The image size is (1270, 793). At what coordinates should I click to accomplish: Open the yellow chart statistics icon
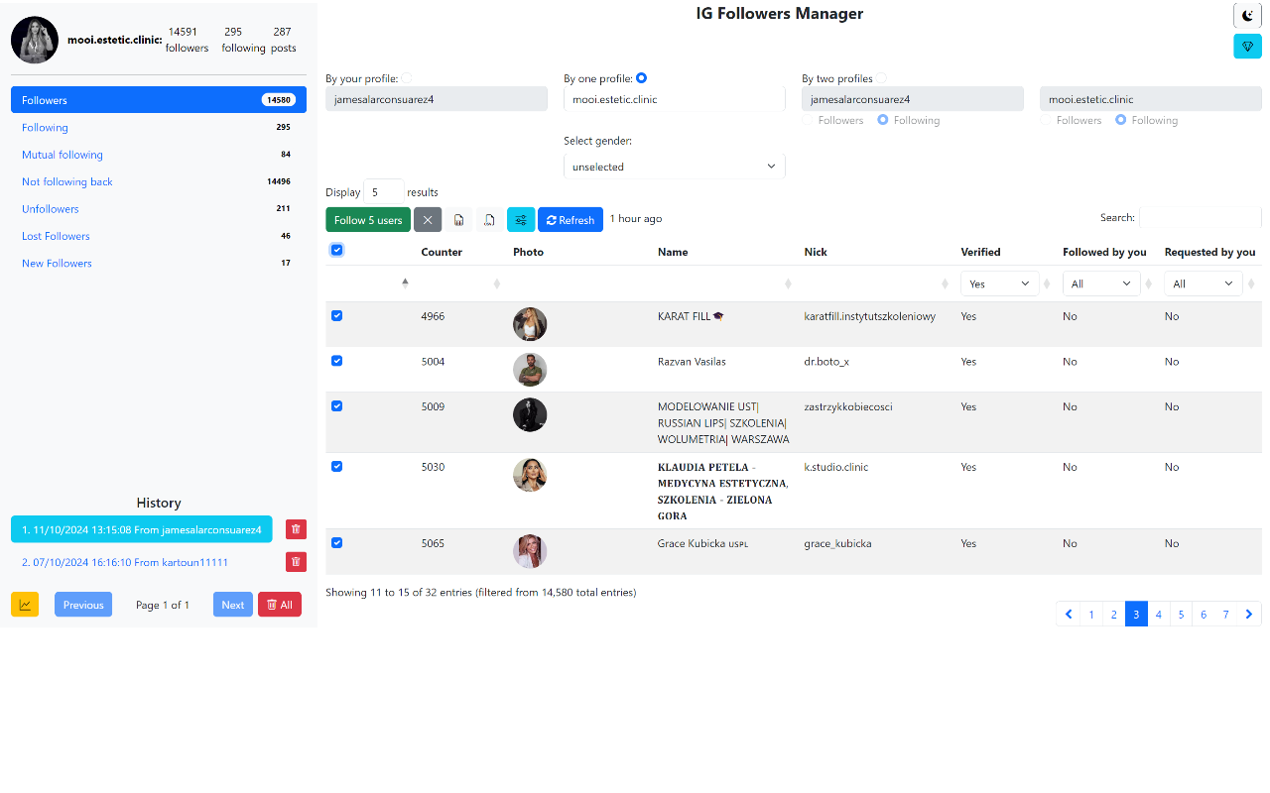pos(24,604)
